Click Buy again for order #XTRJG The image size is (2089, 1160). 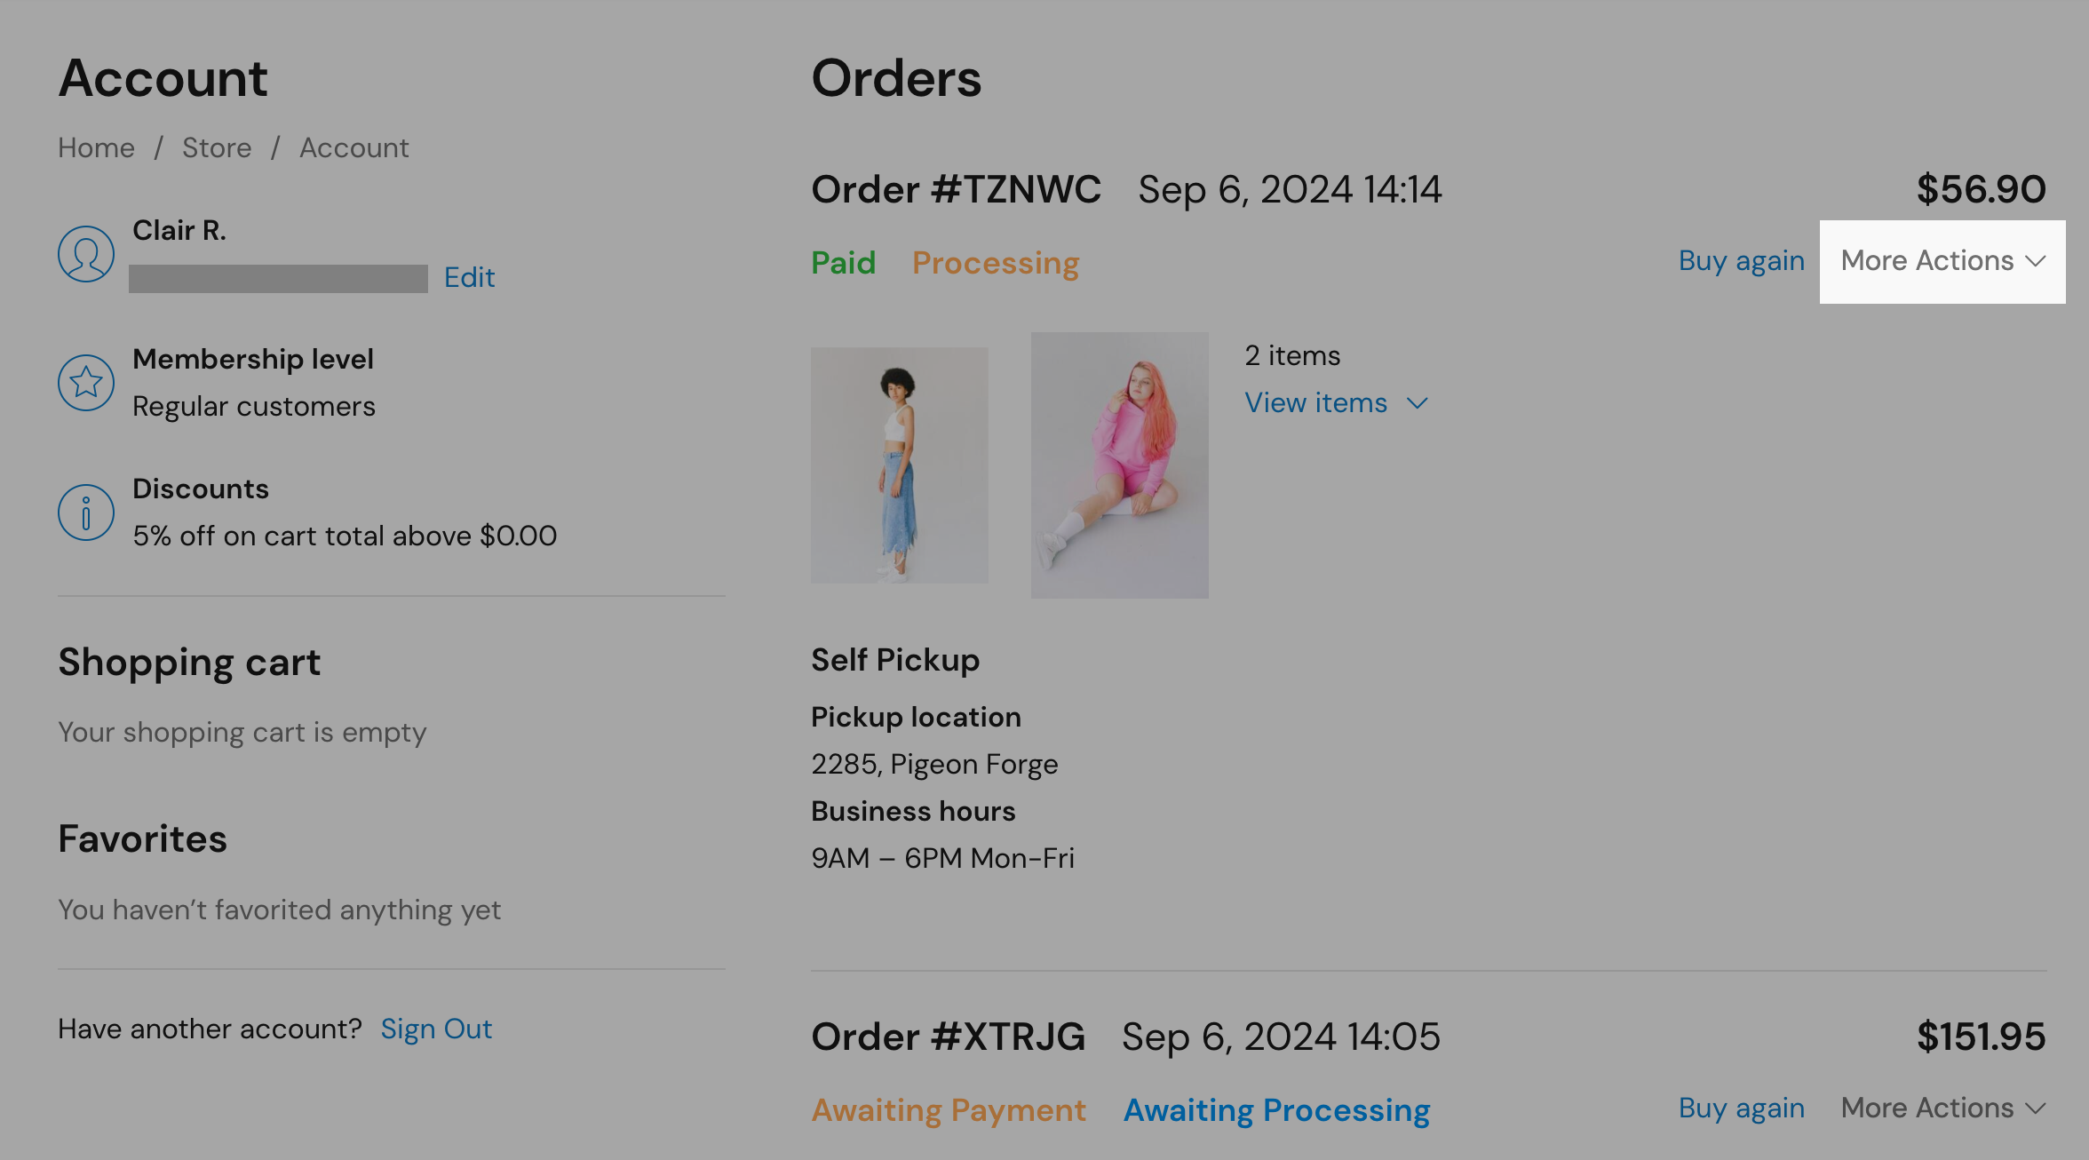pos(1742,1108)
